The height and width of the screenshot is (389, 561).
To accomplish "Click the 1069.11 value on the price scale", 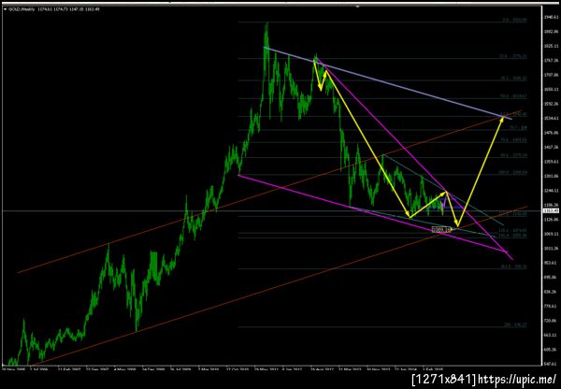I will (551, 234).
